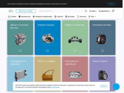Click the blog icon beside Блог

pyautogui.click(x=89, y=17)
